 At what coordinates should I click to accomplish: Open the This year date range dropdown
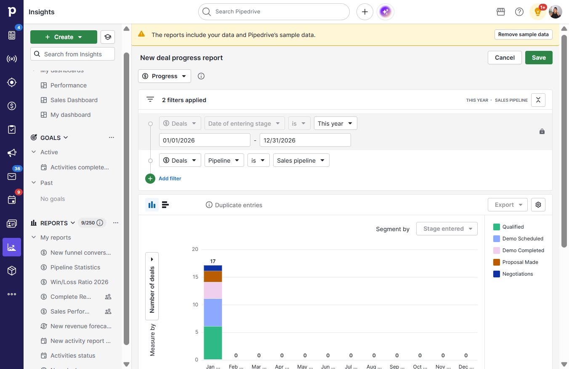(335, 124)
